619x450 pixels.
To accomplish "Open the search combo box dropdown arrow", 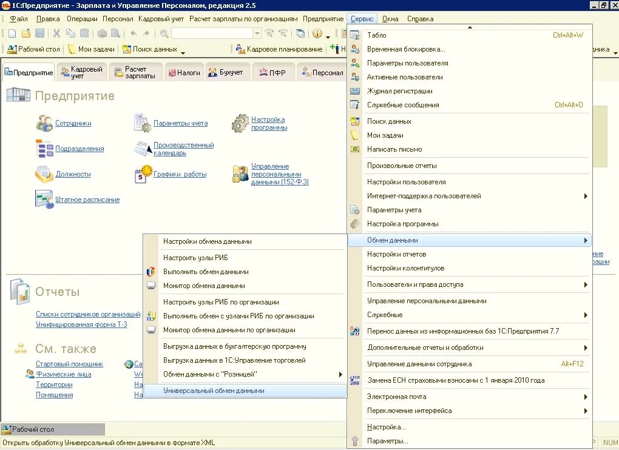I will coord(257,33).
